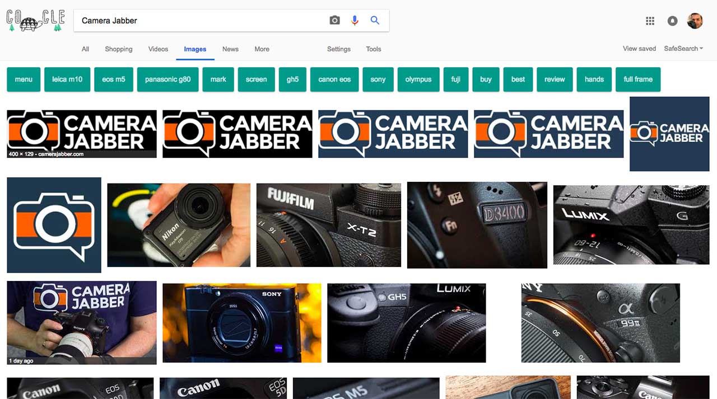Viewport: 717px width, 399px height.
Task: Open the Nikon action camera in hand image
Action: tap(179, 225)
